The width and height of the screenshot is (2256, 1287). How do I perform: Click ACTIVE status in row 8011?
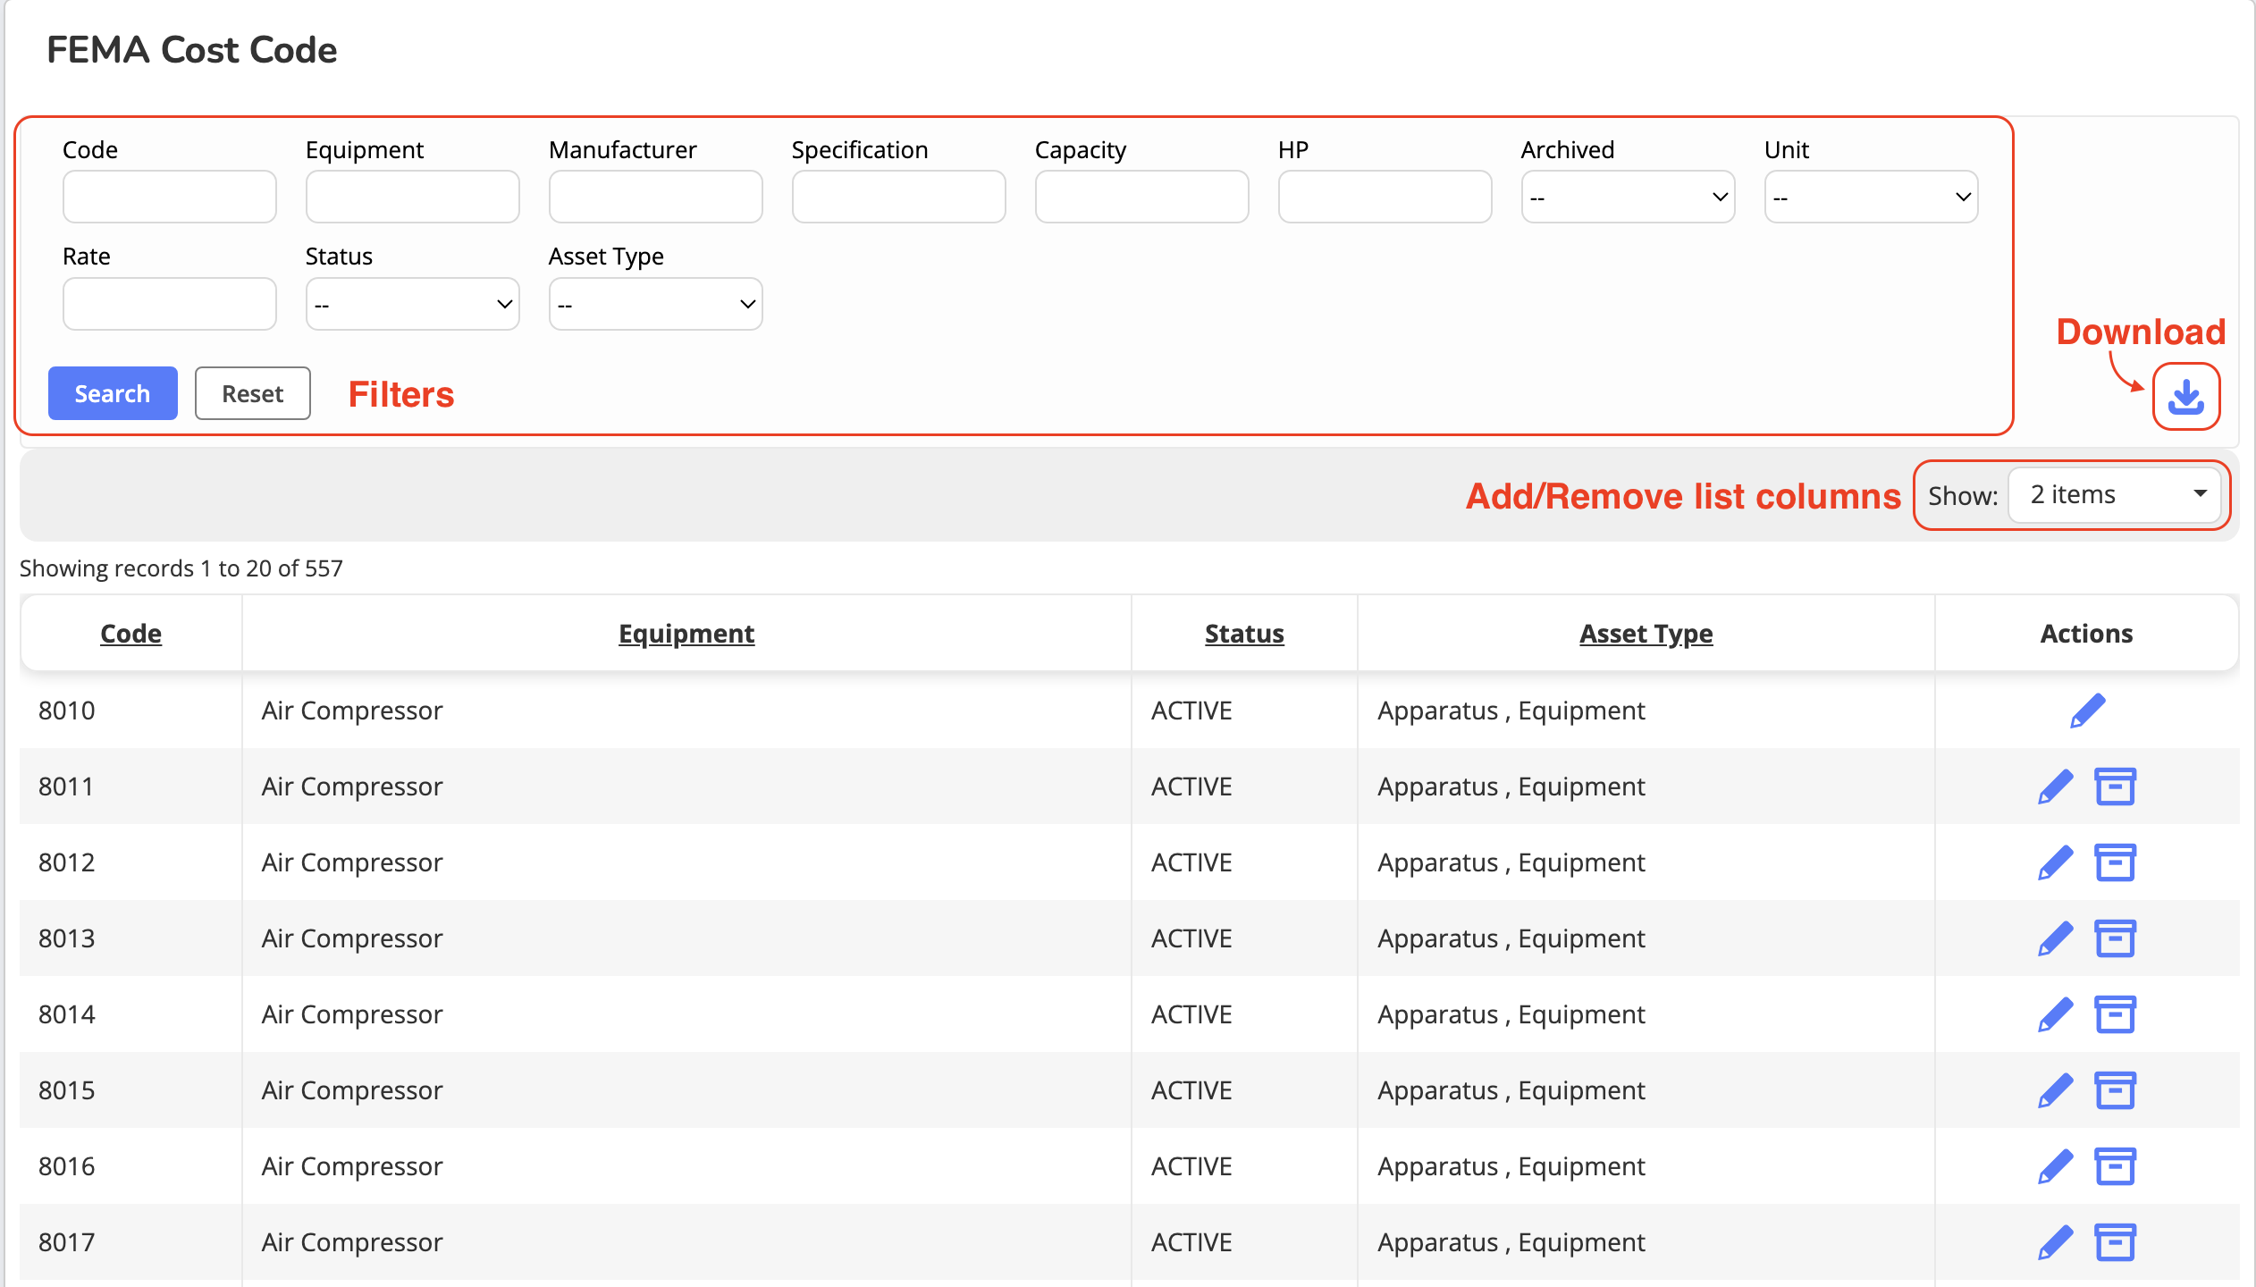point(1191,786)
